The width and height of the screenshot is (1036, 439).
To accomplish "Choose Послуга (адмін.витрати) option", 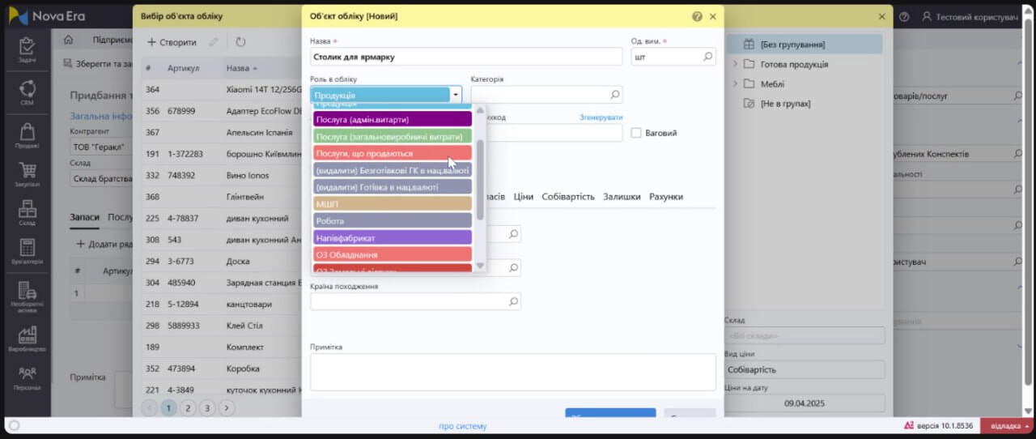I will click(393, 119).
